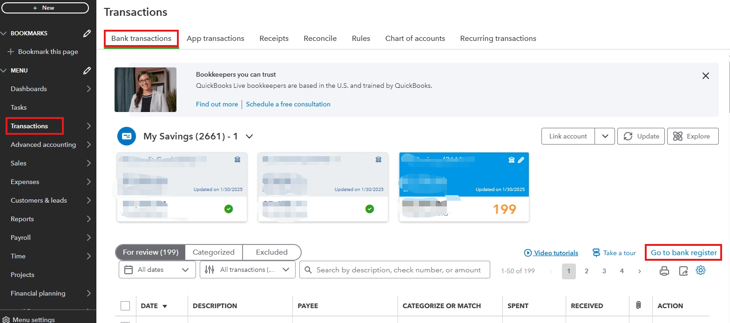
Task: Expand the Advanced accounting submenu arrow
Action: pos(88,145)
